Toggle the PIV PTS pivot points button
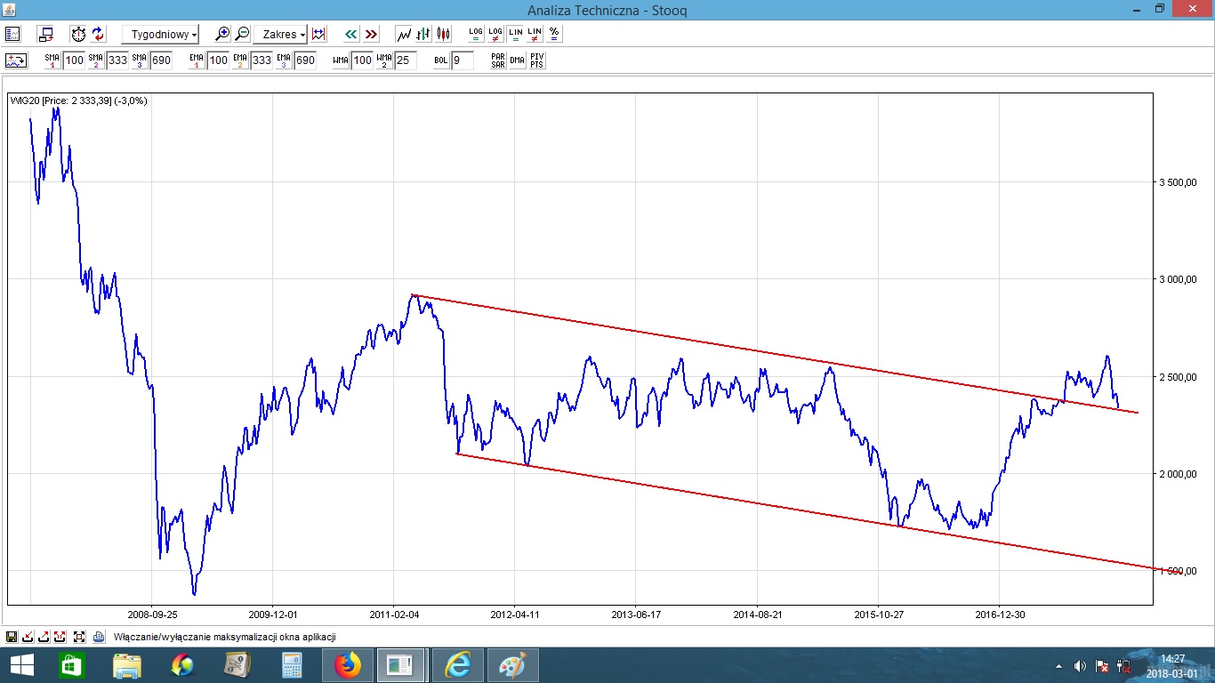The image size is (1215, 683). [x=536, y=60]
